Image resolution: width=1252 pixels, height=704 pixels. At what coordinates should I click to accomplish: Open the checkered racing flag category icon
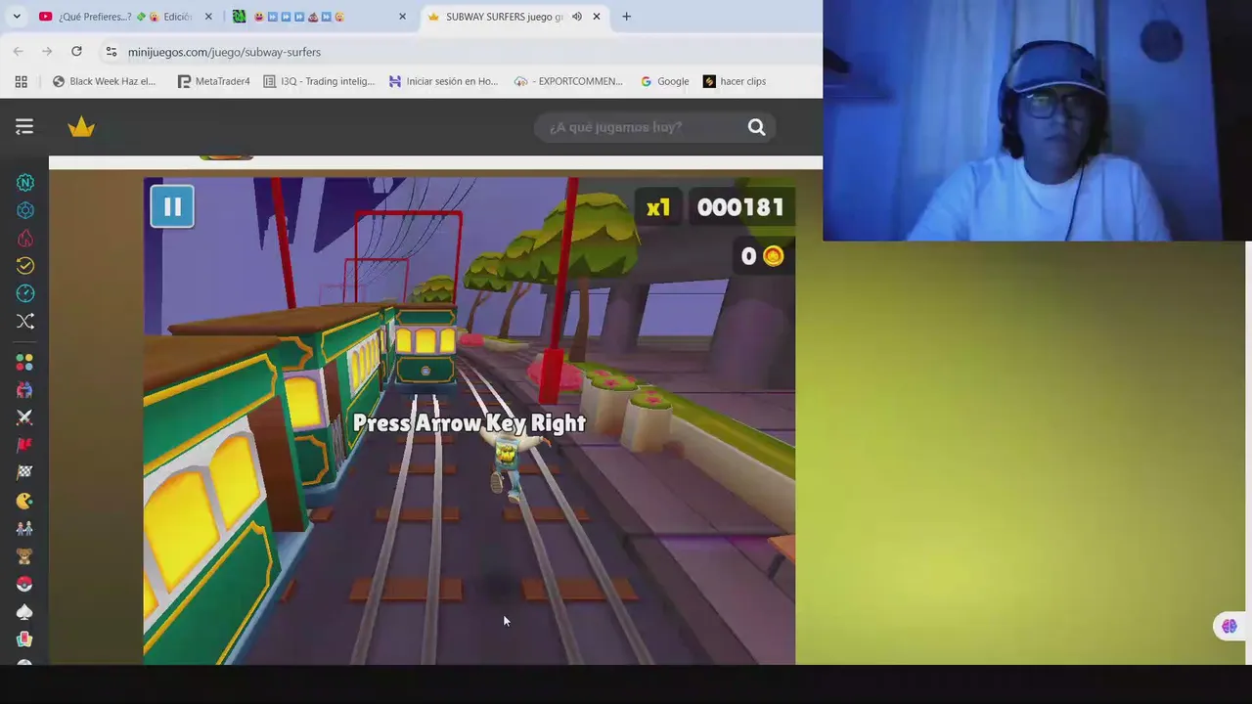(x=24, y=472)
